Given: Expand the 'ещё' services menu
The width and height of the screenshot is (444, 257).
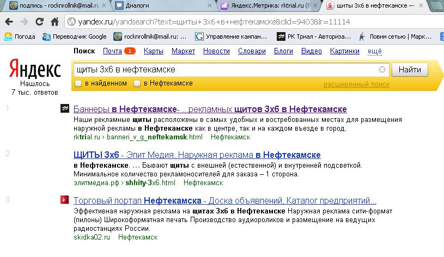Looking at the screenshot, I should (x=375, y=51).
